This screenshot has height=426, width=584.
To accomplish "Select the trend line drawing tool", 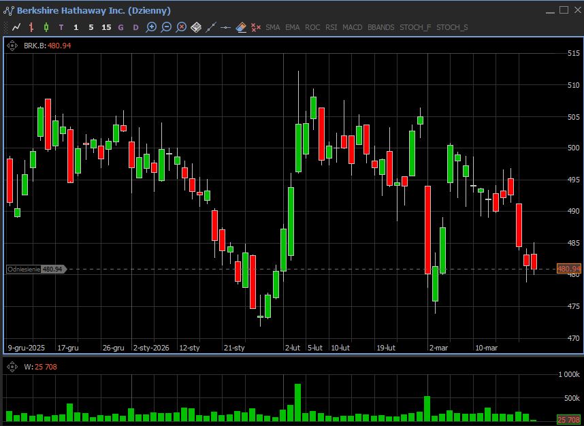I will click(211, 27).
